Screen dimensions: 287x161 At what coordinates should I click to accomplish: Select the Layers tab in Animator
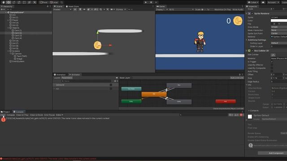[57, 78]
